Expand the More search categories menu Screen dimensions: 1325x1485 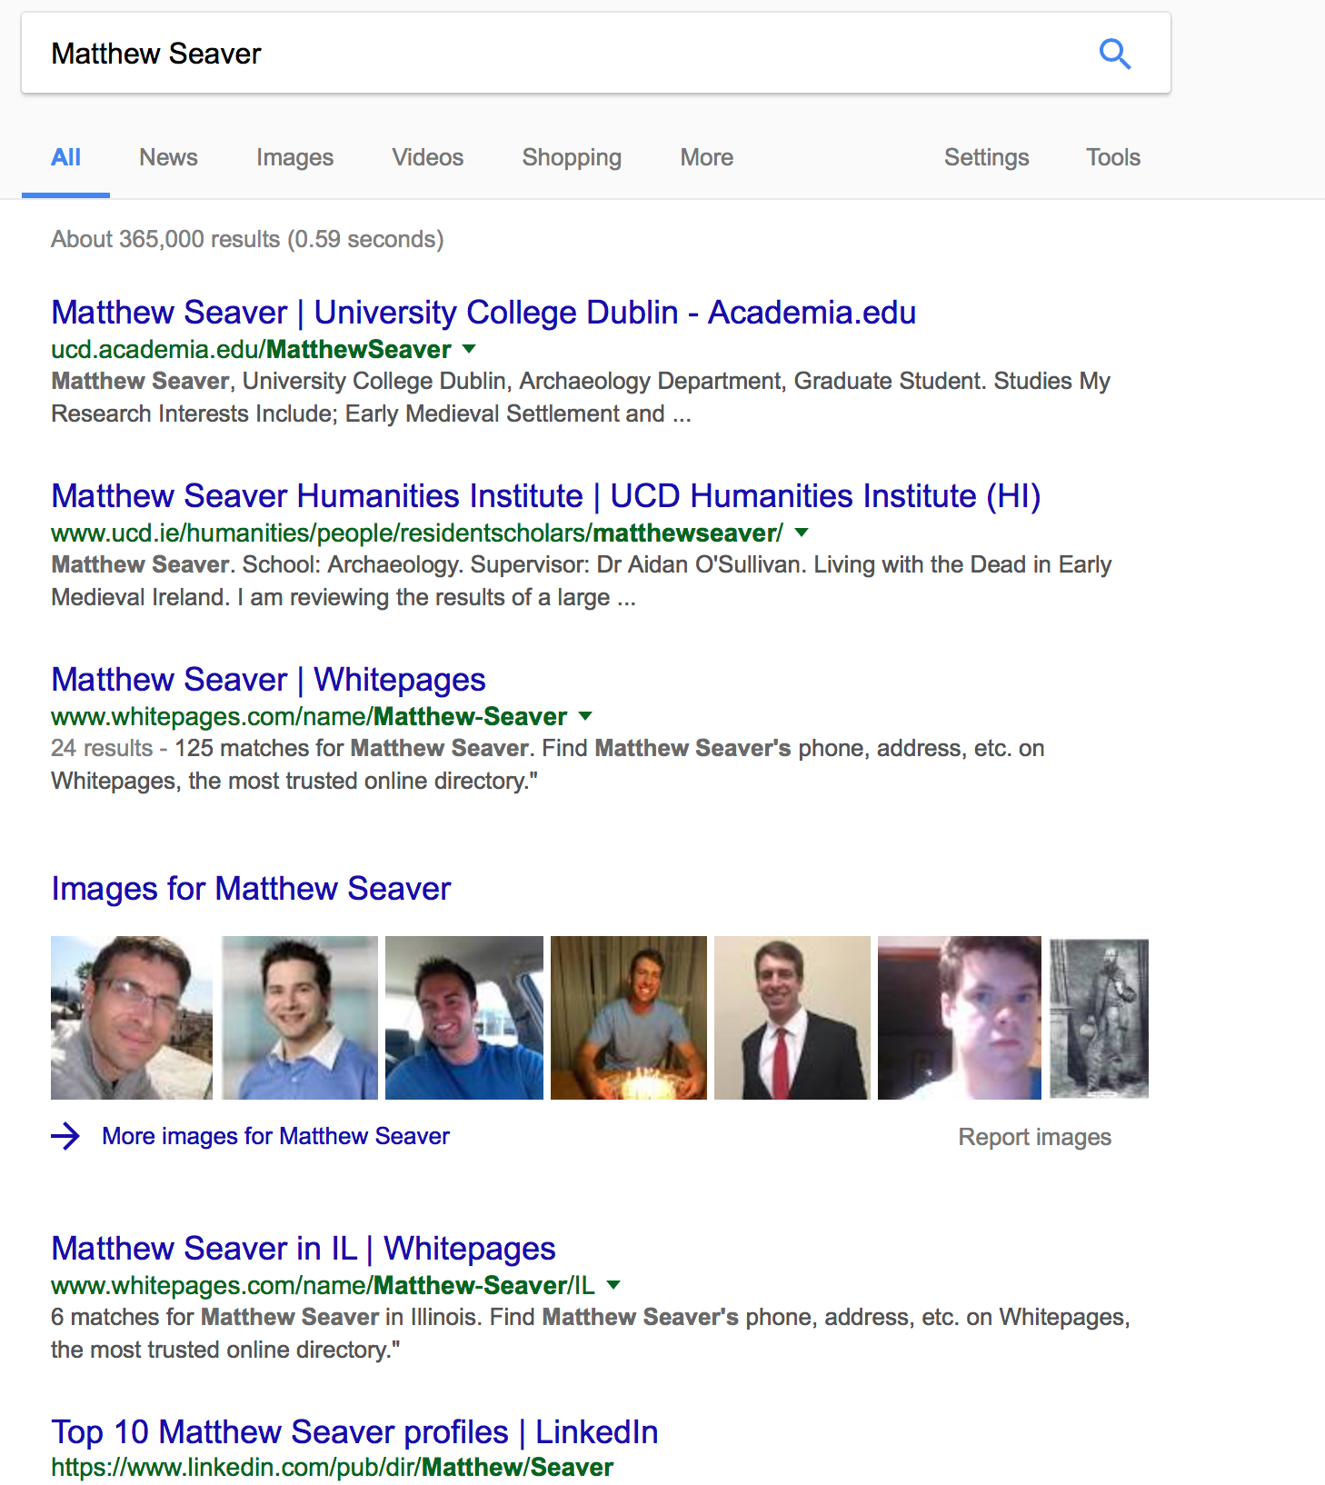point(706,157)
